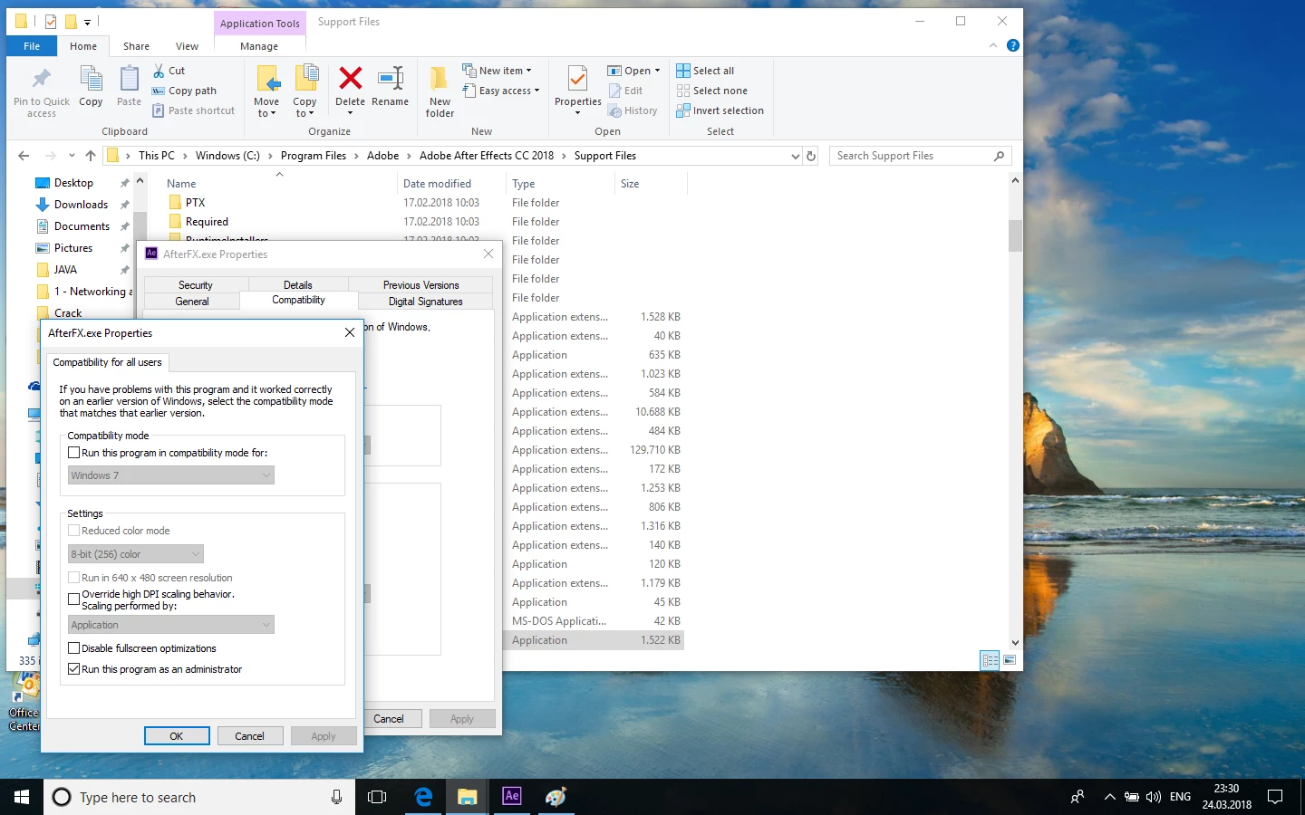The height and width of the screenshot is (815, 1305).
Task: Click the Task View taskbar icon
Action: (377, 797)
